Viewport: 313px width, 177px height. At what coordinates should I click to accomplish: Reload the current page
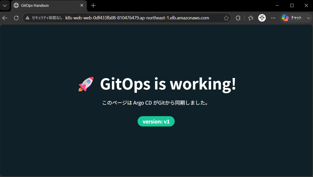[16, 18]
